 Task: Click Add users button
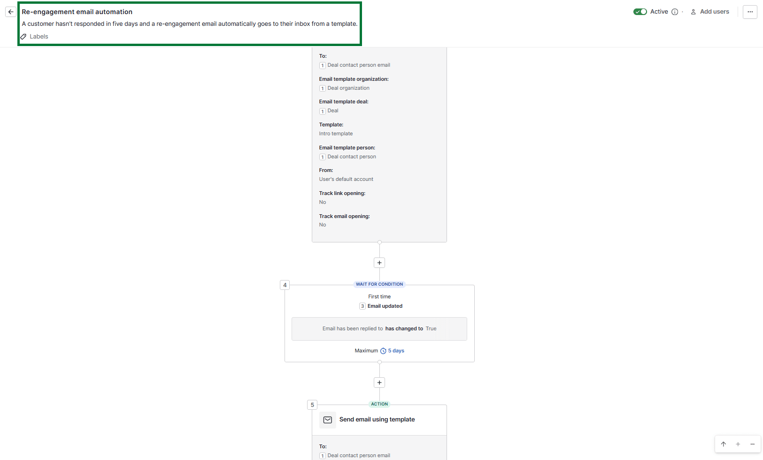click(x=710, y=12)
